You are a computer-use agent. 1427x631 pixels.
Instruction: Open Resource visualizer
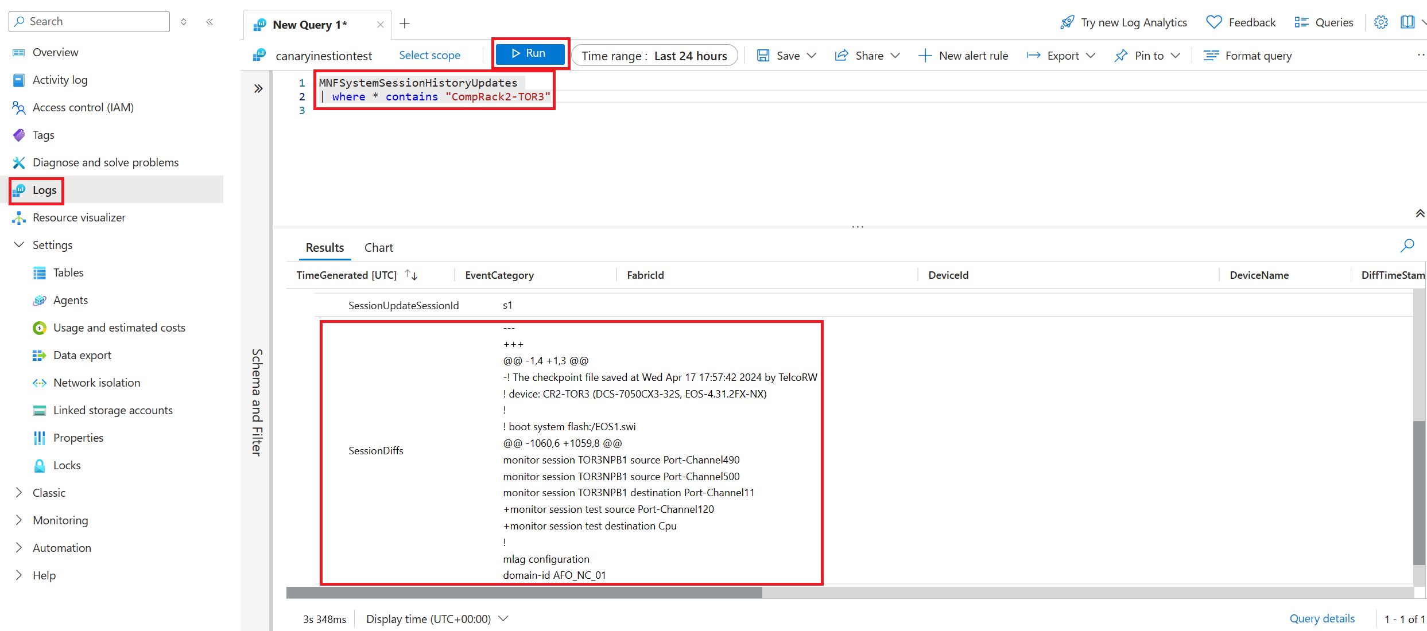79,217
